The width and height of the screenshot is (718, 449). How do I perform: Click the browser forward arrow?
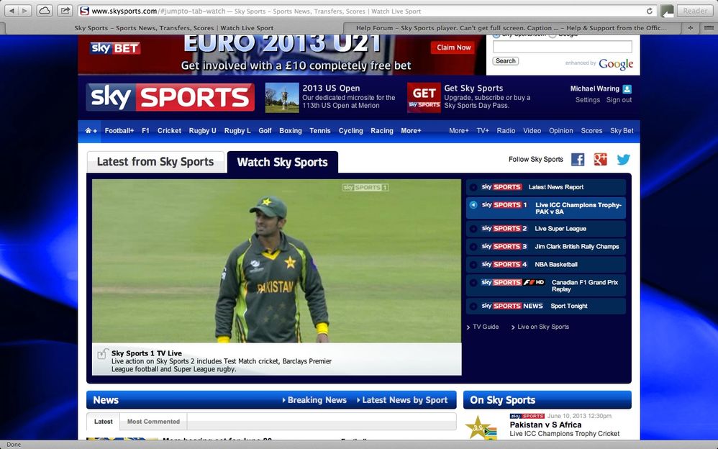click(x=24, y=11)
